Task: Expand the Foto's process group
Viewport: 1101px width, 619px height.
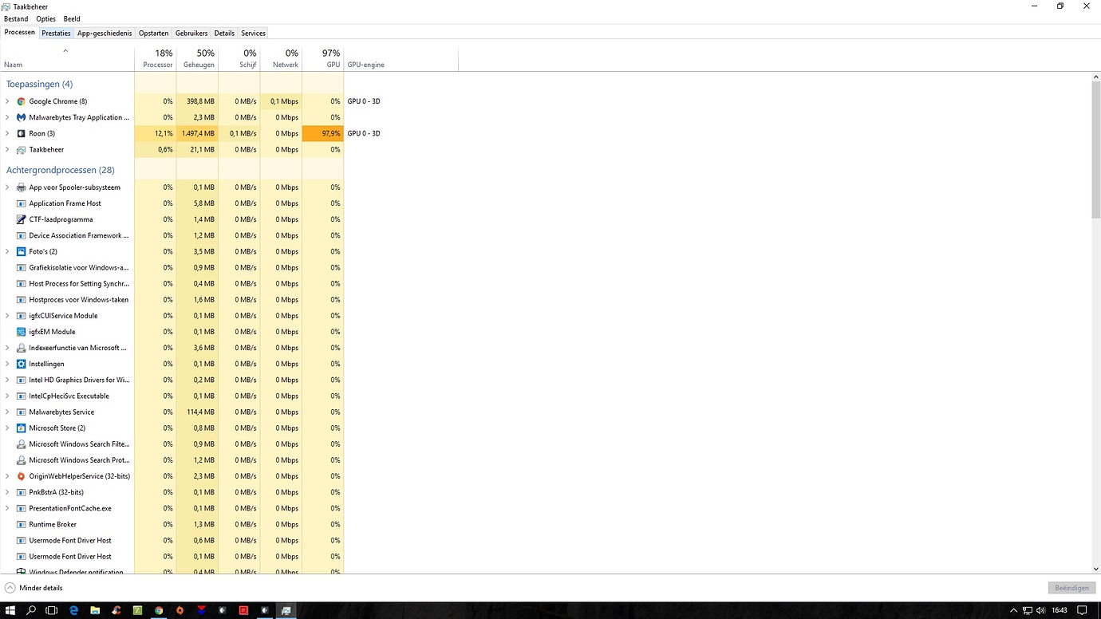Action: click(7, 251)
